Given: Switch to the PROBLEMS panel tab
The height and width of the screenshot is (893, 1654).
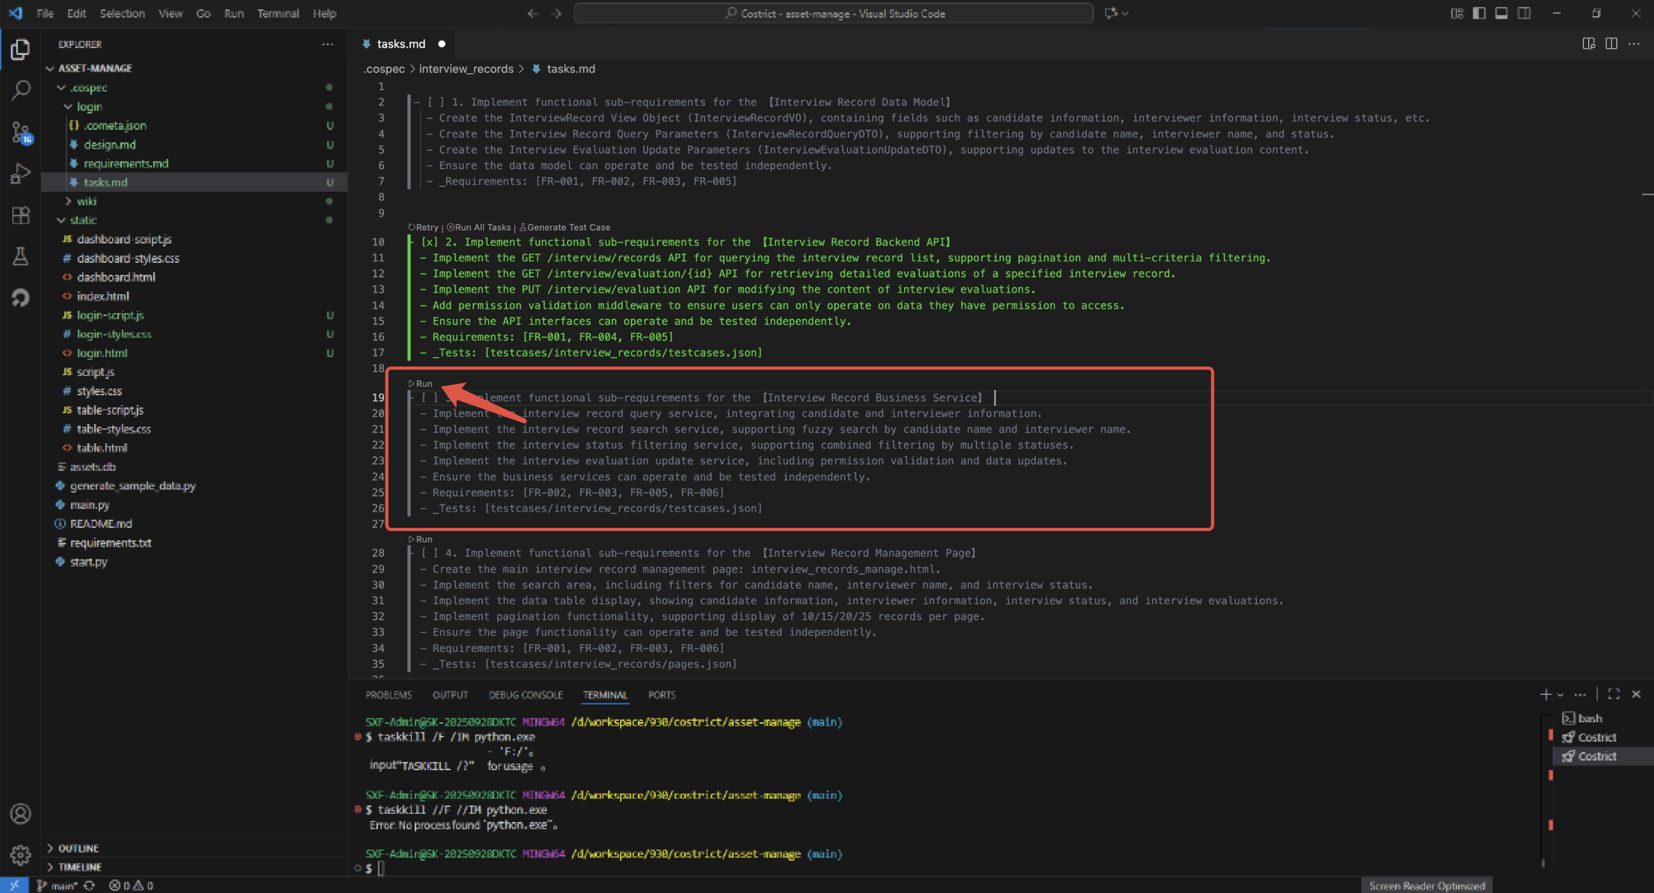Looking at the screenshot, I should (x=389, y=695).
